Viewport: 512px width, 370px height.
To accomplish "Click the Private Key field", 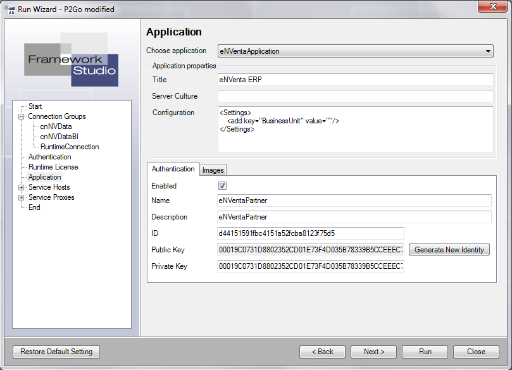I will (311, 266).
